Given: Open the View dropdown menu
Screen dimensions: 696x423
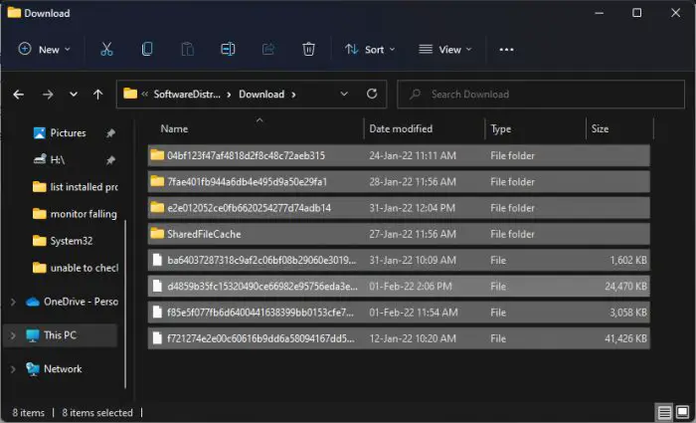Looking at the screenshot, I should pos(444,49).
